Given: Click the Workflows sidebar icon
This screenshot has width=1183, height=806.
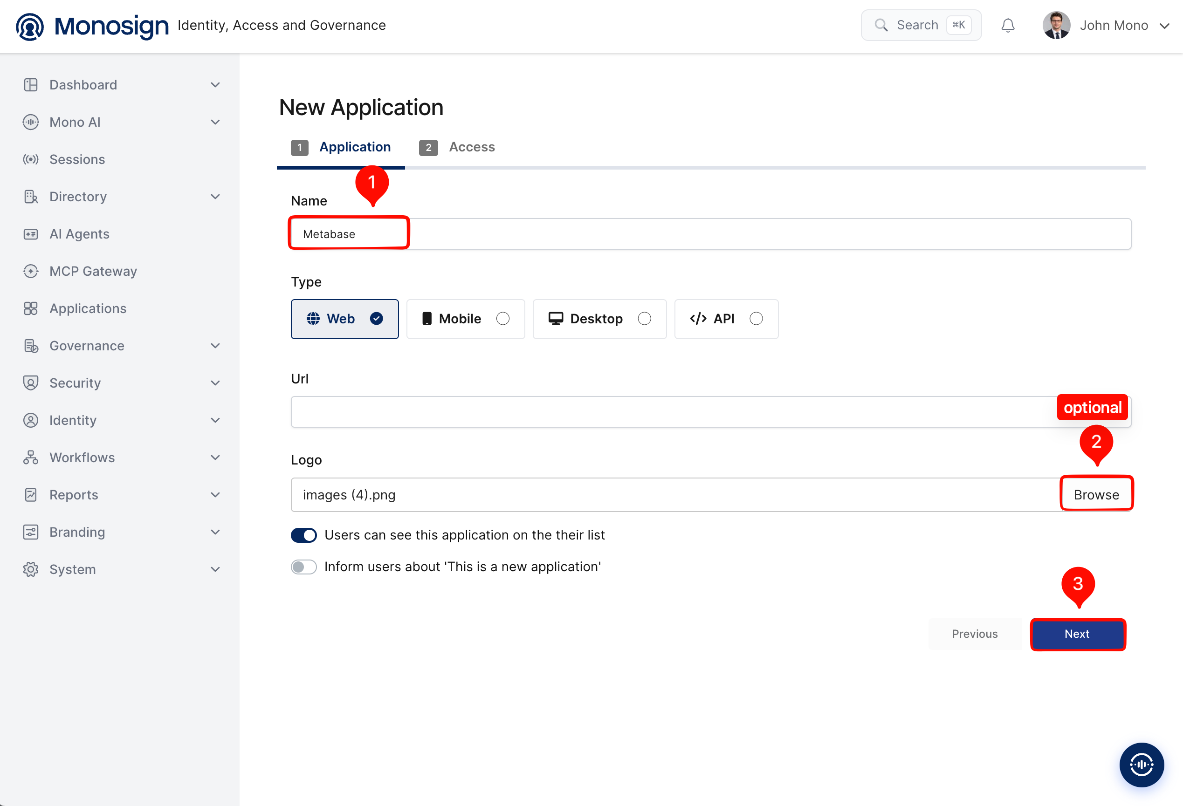Looking at the screenshot, I should point(31,458).
